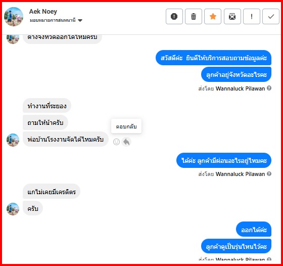Mark conversation done with checkmark button
The height and width of the screenshot is (266, 283).
[x=271, y=16]
